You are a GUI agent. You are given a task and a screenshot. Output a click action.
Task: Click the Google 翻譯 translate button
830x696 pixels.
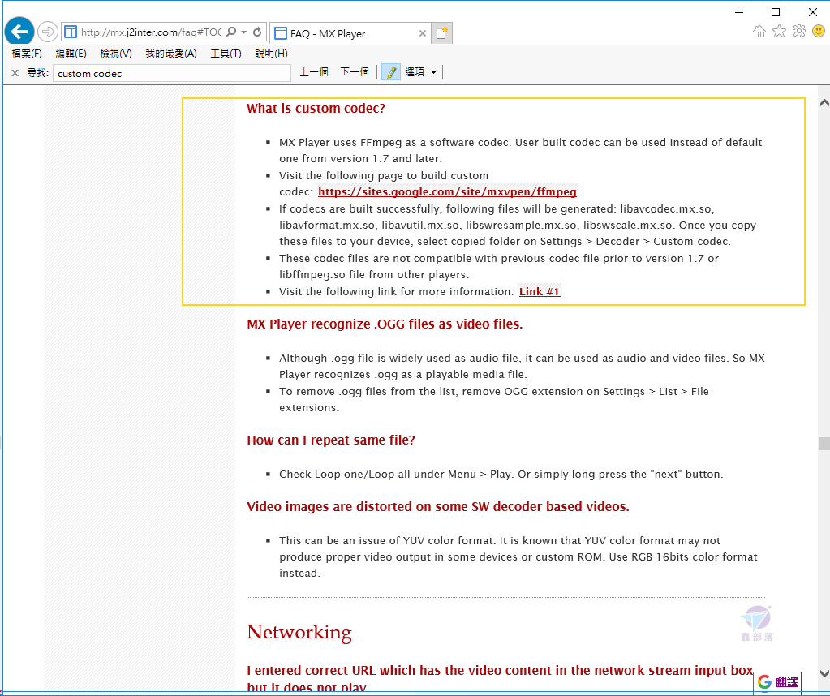pyautogui.click(x=777, y=682)
